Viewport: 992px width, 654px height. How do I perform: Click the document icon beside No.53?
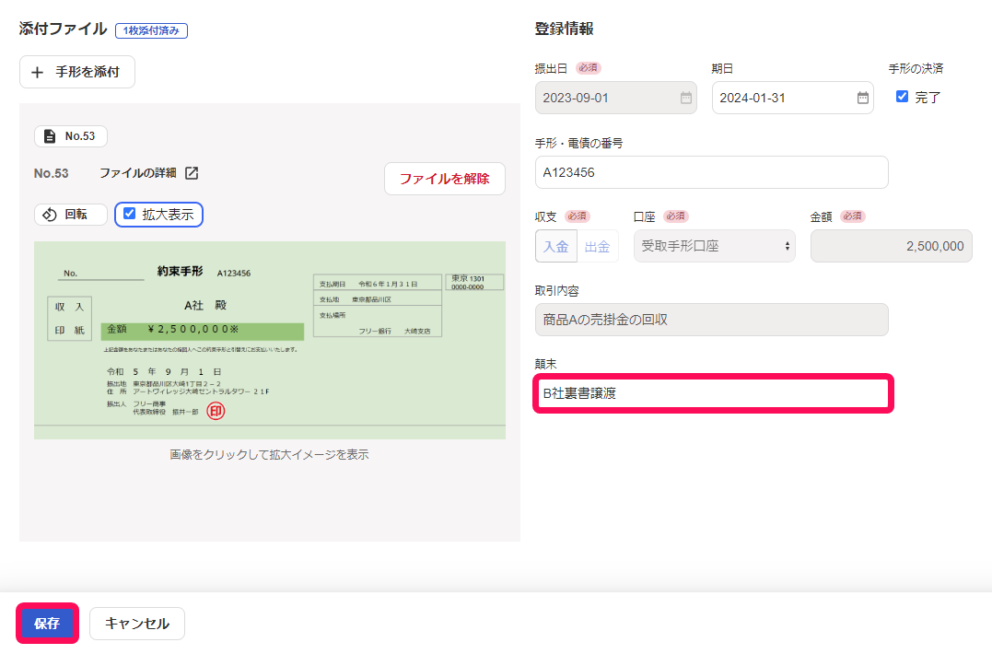pos(50,136)
